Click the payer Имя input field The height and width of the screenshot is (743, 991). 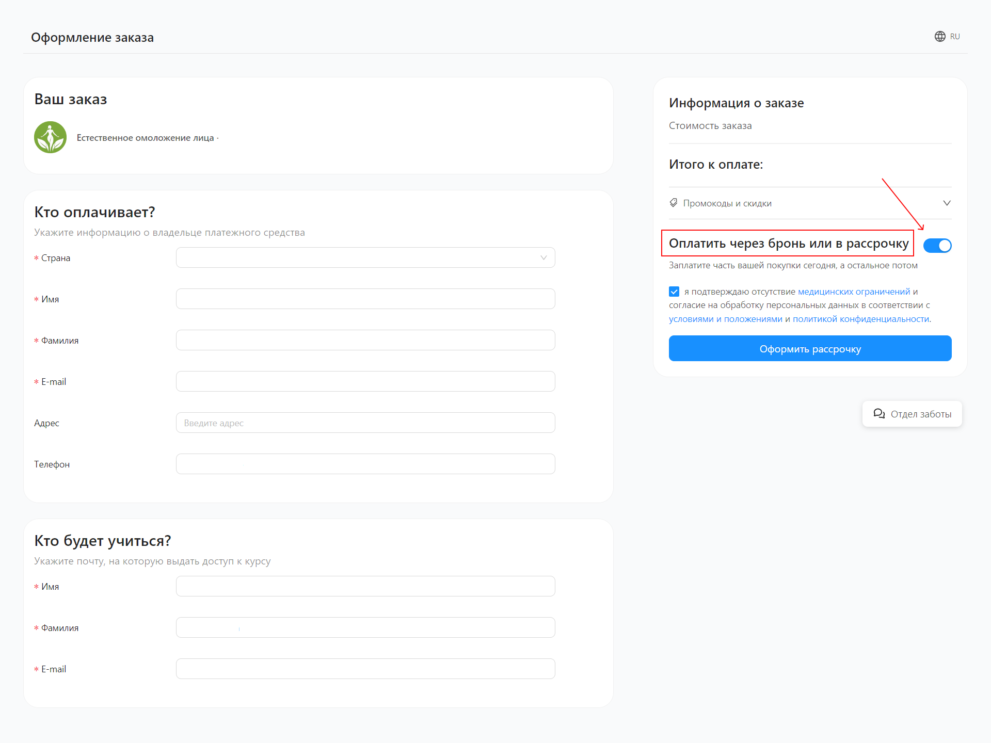365,299
